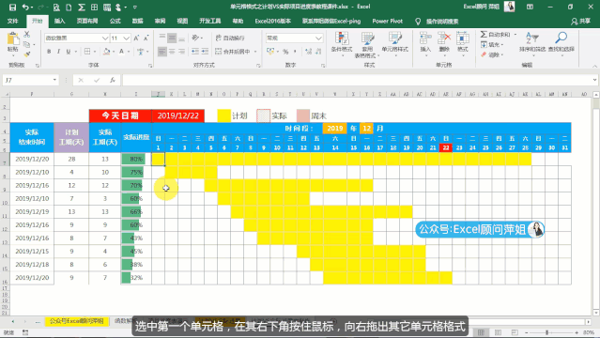Click the Insert Function fx icon
The height and width of the screenshot is (338, 600).
pos(112,80)
